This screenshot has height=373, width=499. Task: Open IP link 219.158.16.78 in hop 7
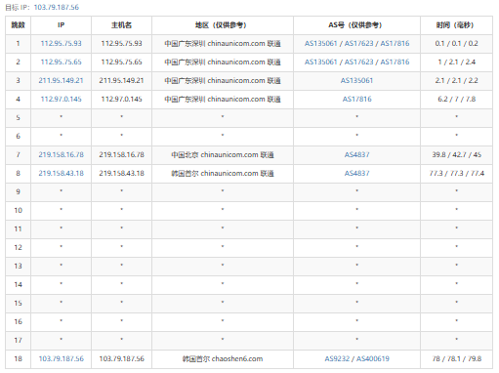(61, 154)
